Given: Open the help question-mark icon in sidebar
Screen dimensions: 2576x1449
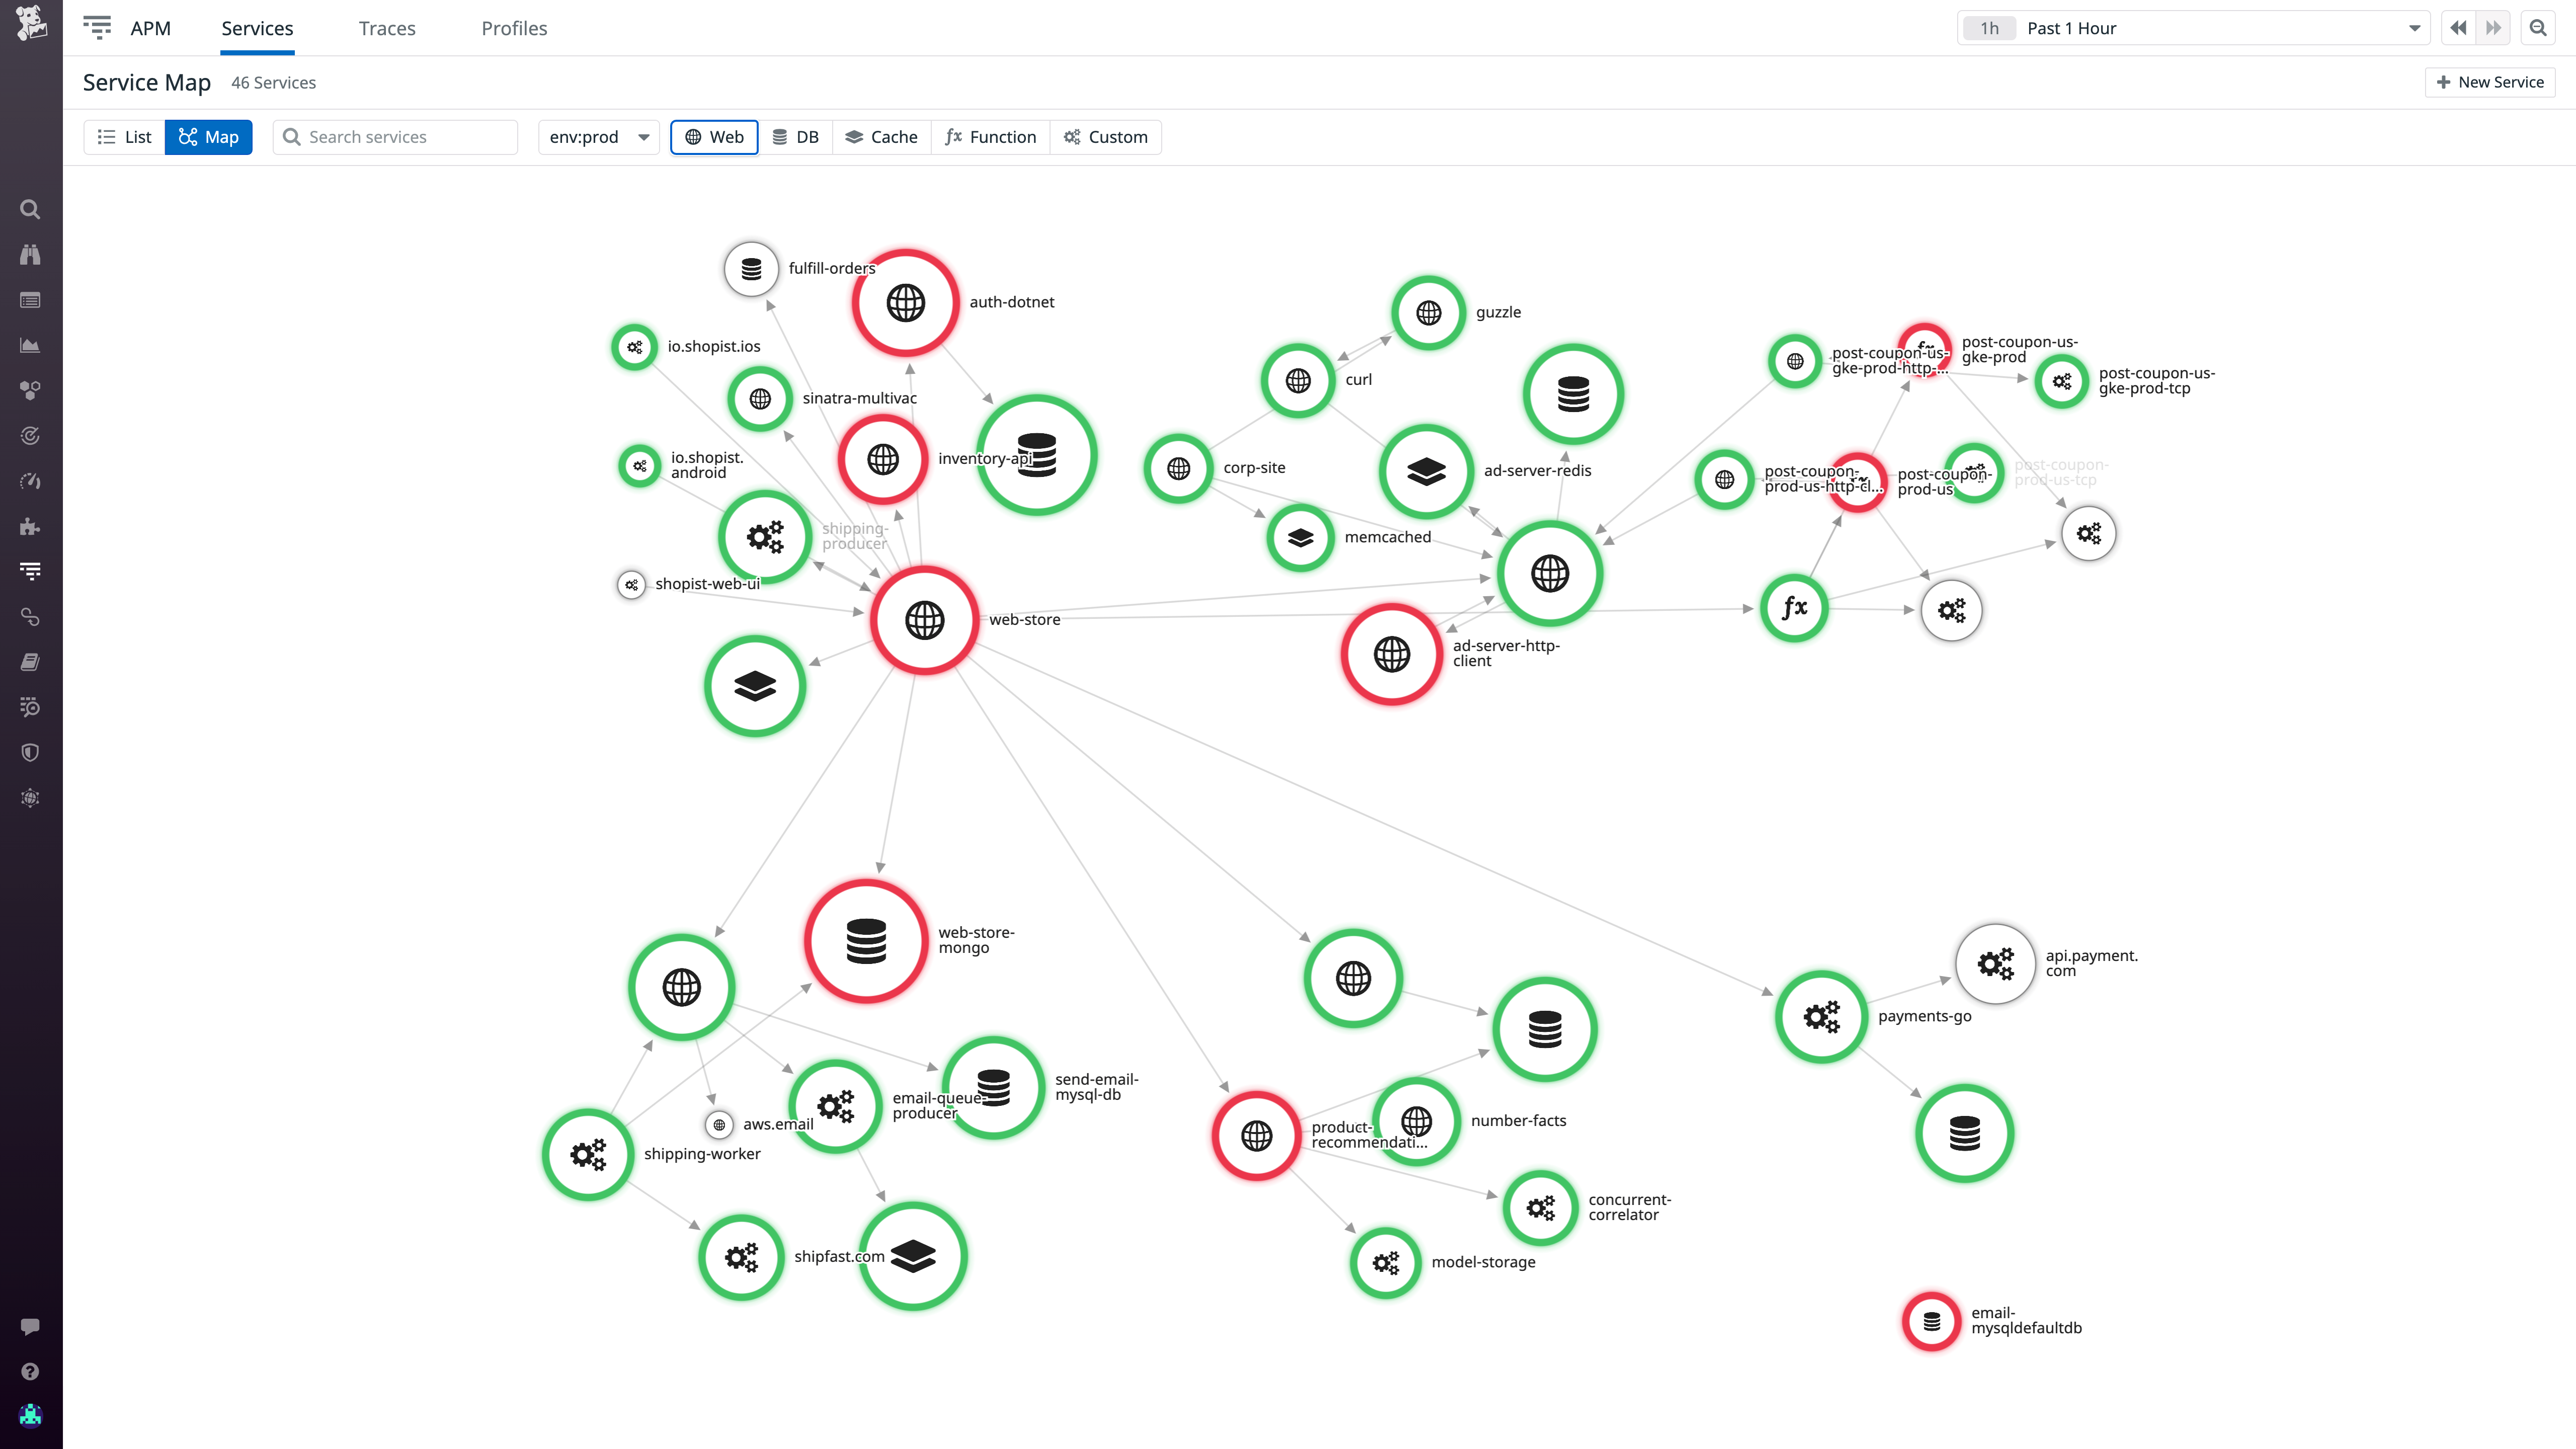Looking at the screenshot, I should [30, 1371].
